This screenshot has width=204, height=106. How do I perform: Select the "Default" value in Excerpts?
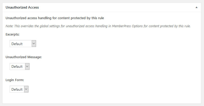click(17, 44)
